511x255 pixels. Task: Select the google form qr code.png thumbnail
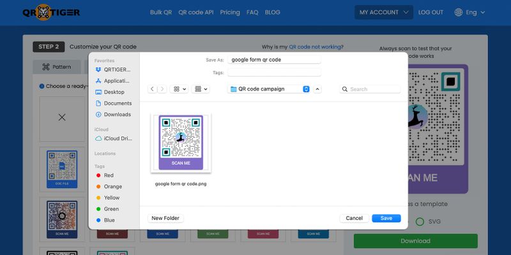coord(181,143)
